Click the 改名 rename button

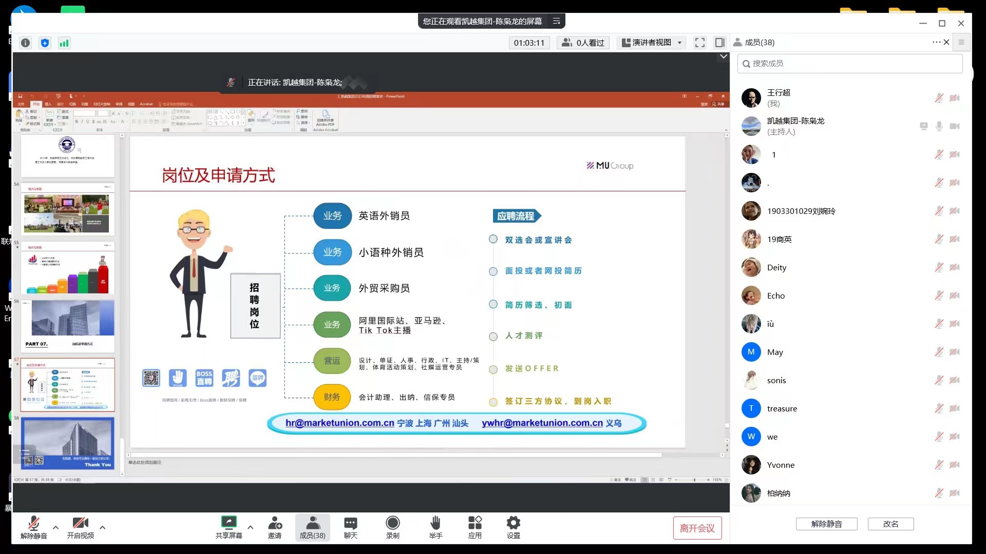click(890, 524)
